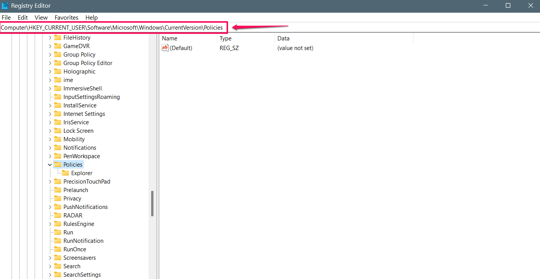Click the tree pane vertical scrollbar thumb
The image size is (540, 279).
coord(152,204)
